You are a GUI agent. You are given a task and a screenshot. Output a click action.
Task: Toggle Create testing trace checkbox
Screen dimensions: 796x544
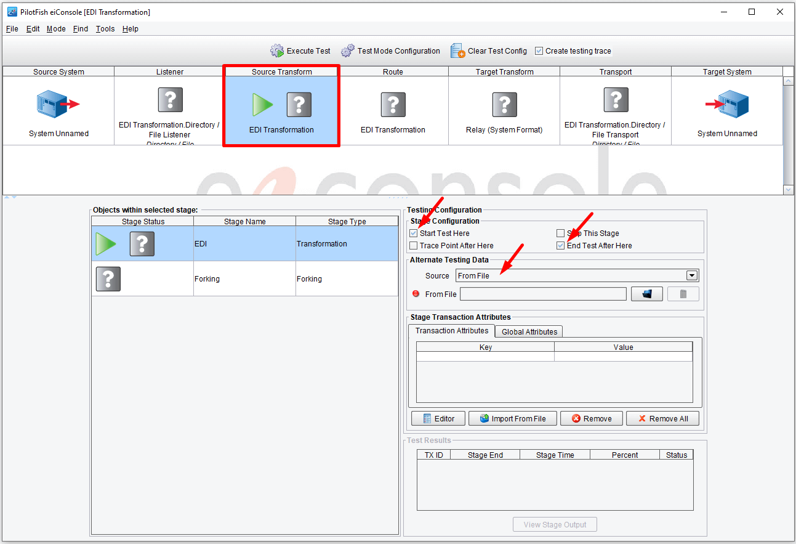click(x=539, y=51)
